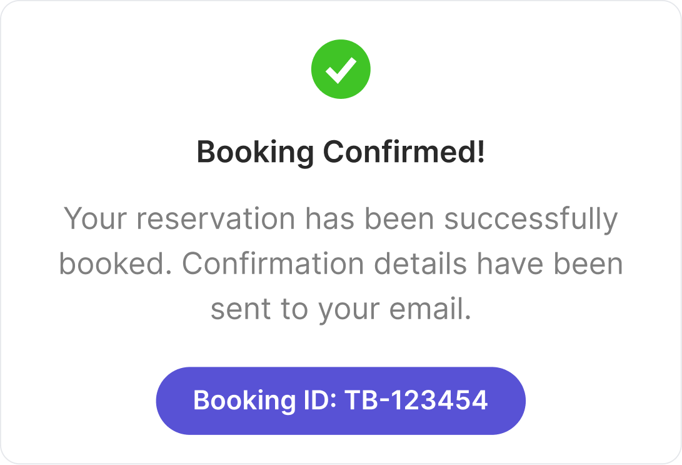The image size is (682, 465).
Task: Click the confirmation icon above the heading
Action: 341,69
